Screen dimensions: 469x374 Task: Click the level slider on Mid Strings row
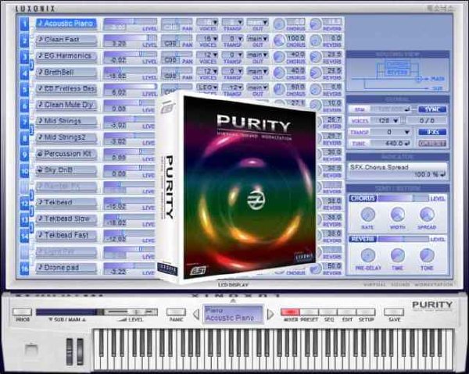tap(130, 119)
